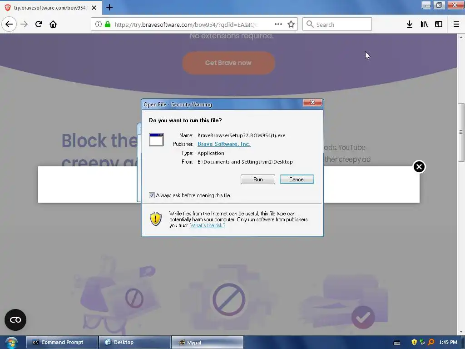The width and height of the screenshot is (465, 349).
Task: Dismiss the white banner with black X
Action: pyautogui.click(x=419, y=167)
